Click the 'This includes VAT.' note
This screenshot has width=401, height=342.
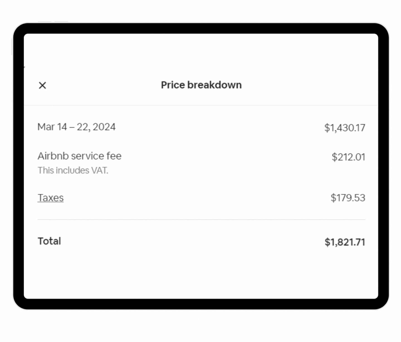pyautogui.click(x=73, y=170)
